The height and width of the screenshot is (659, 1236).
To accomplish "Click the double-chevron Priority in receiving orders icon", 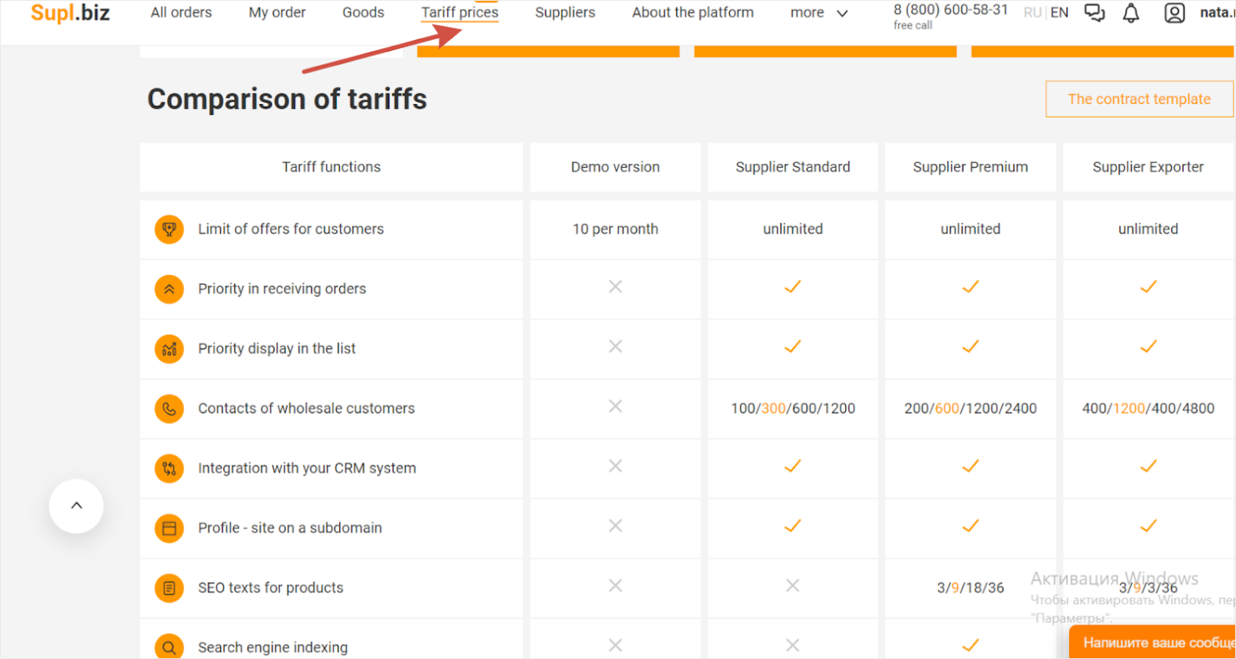I will [x=168, y=289].
